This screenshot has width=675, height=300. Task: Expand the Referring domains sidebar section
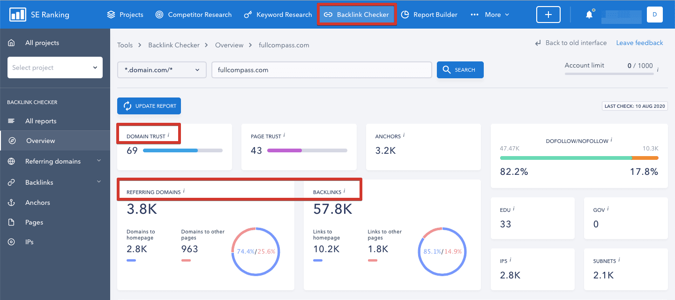point(99,161)
